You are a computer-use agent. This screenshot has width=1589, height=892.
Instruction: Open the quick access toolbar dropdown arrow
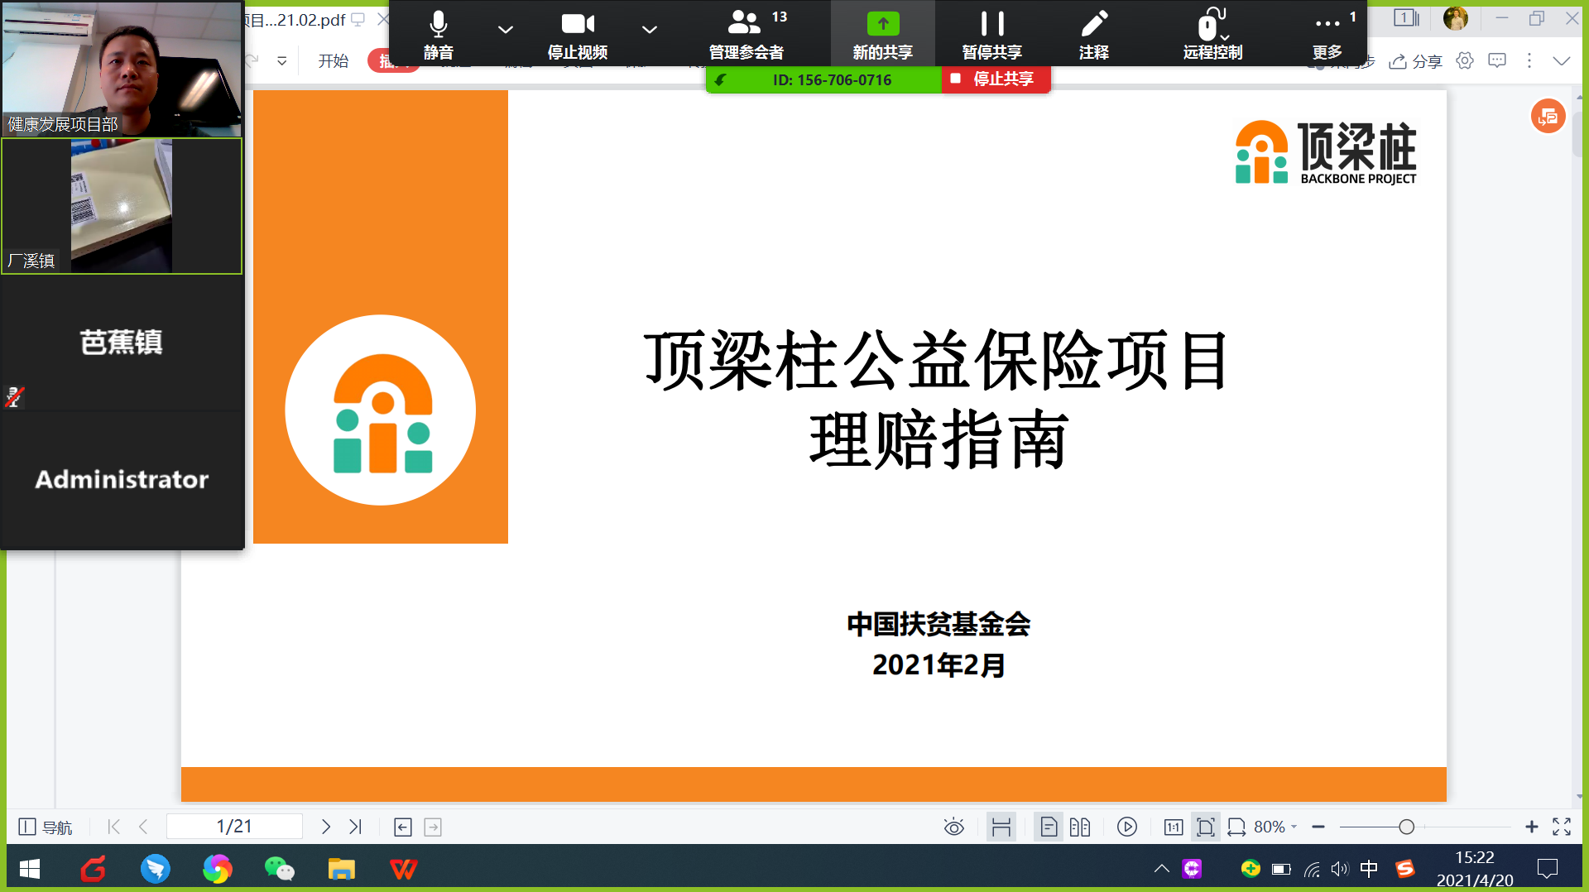(281, 61)
